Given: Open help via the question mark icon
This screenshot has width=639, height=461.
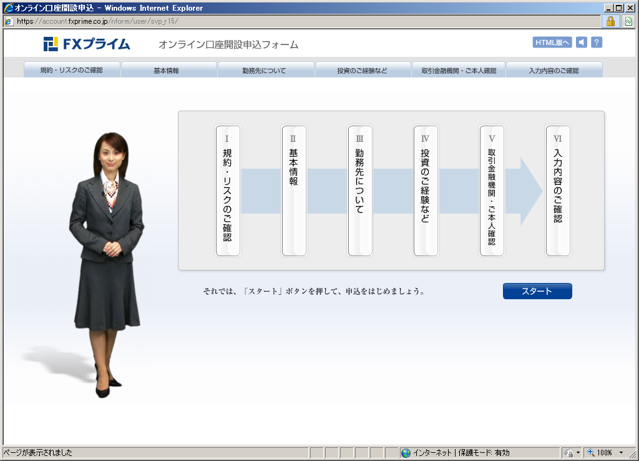Looking at the screenshot, I should click(597, 42).
